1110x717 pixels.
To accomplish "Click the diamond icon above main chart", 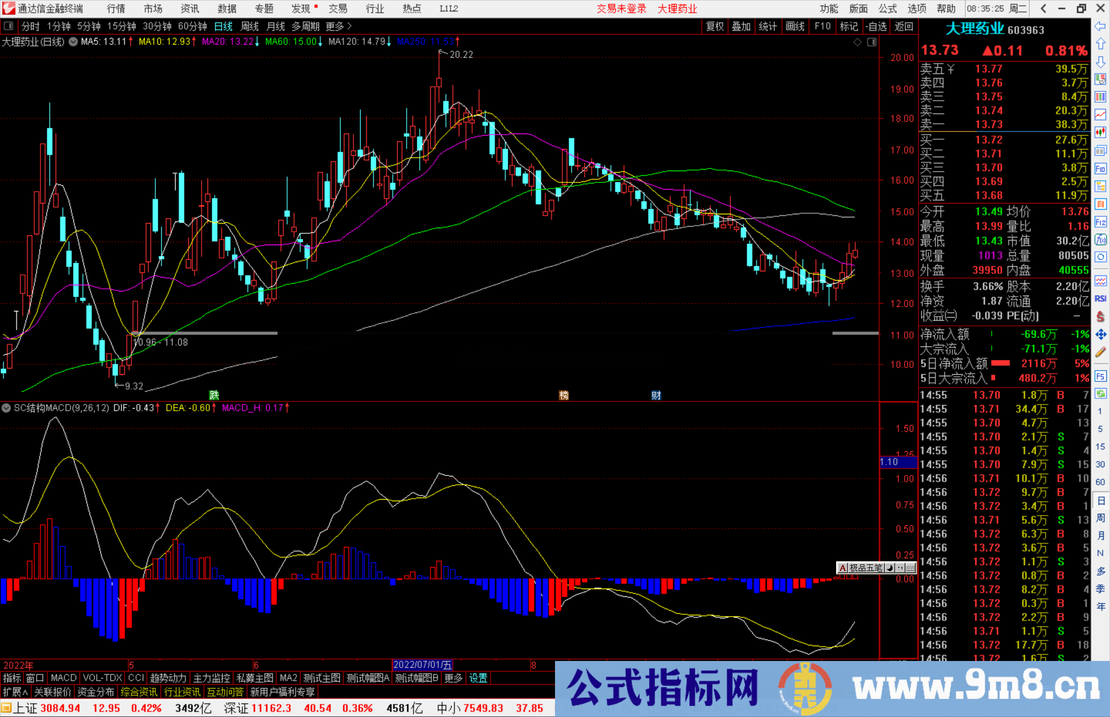I will pyautogui.click(x=857, y=42).
